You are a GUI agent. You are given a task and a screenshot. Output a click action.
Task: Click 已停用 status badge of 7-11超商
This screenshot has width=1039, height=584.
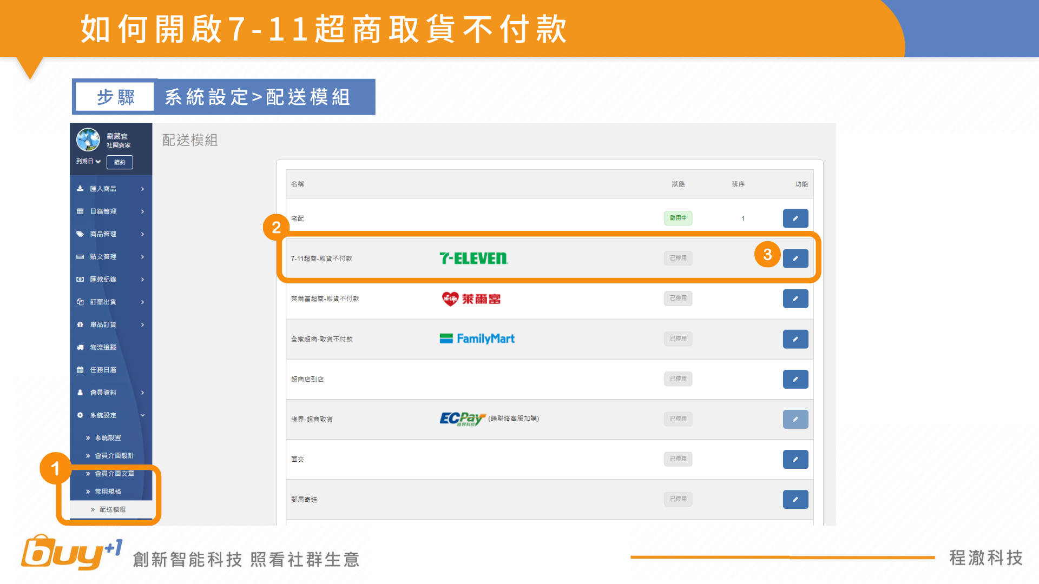[678, 258]
